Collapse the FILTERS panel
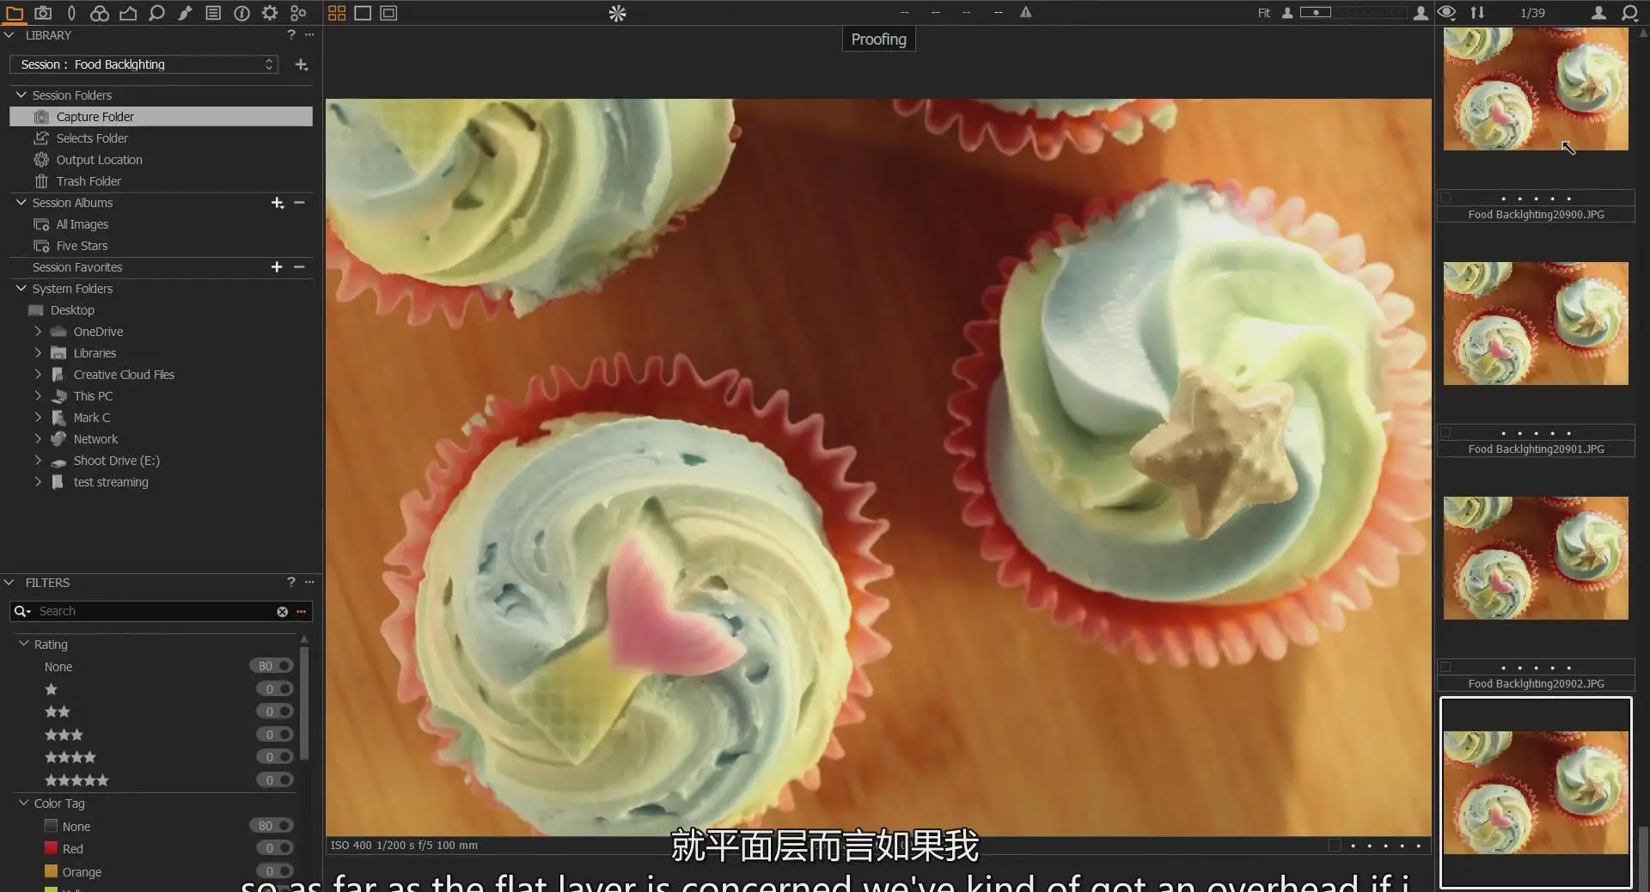 click(x=9, y=582)
